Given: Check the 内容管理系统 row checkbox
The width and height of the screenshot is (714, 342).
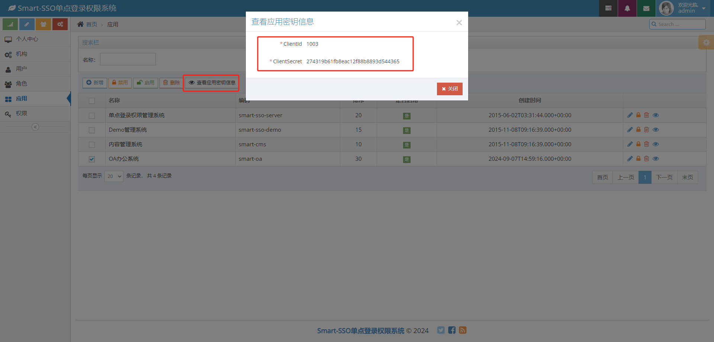Looking at the screenshot, I should coord(92,145).
